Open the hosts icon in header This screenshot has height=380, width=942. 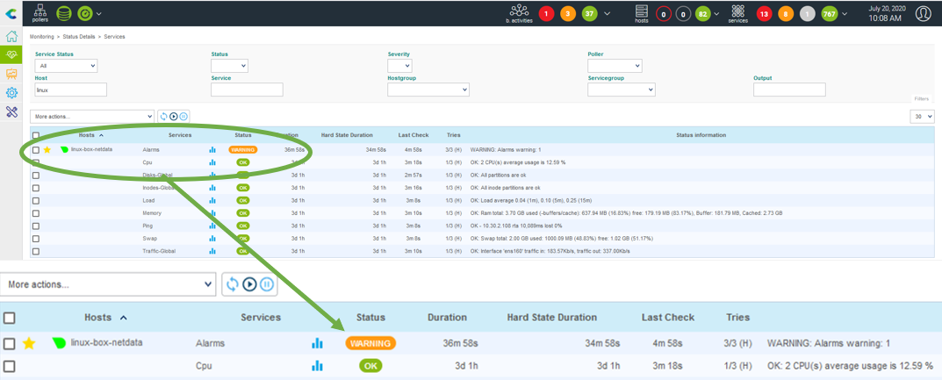[642, 13]
